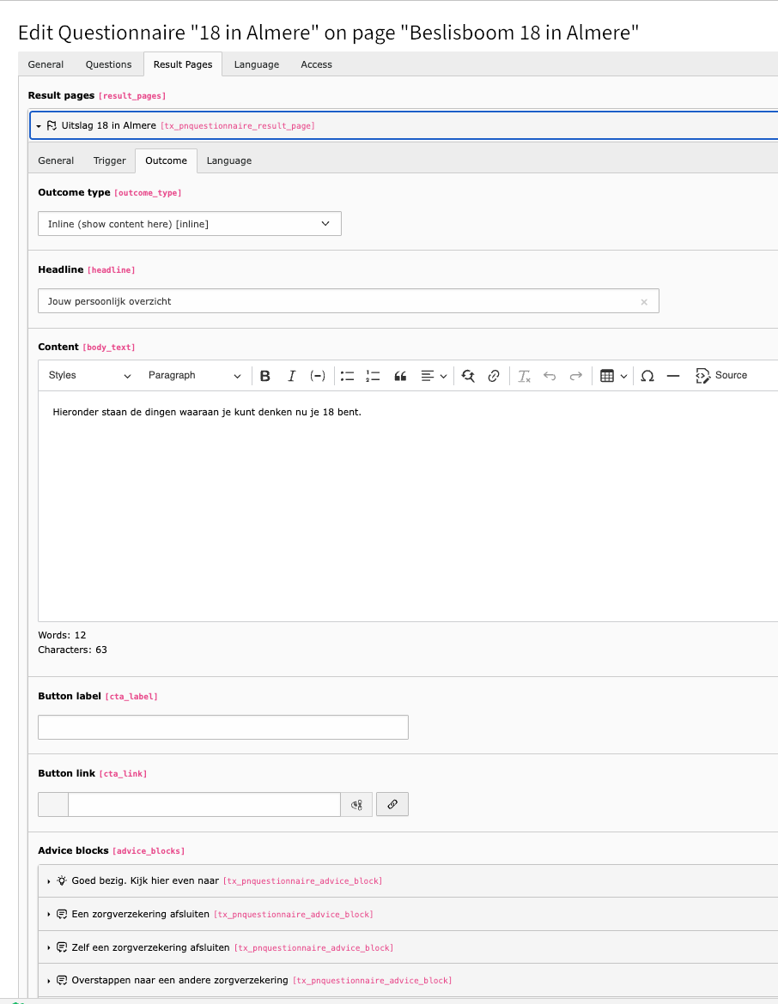Insert link in Content editor
Viewport: 778px width, 1004px height.
494,376
